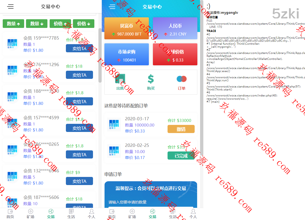Click 这些是等待匹配的订单 heading
305x220 pixels.
tap(126, 106)
